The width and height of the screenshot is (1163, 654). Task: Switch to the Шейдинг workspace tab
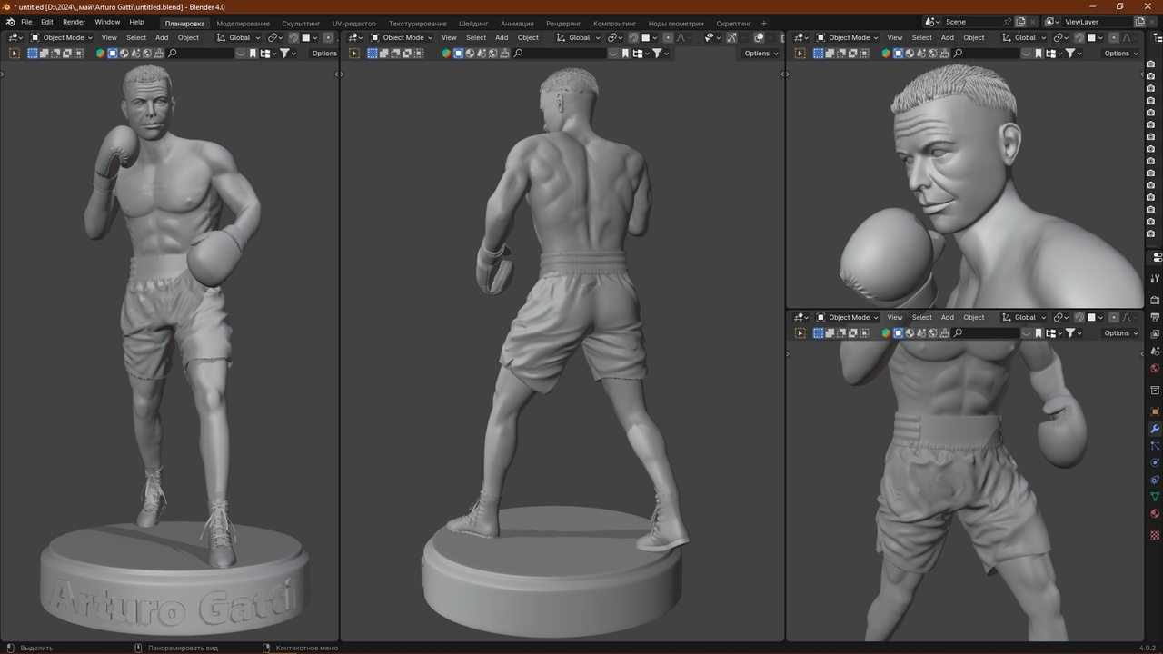pyautogui.click(x=473, y=24)
